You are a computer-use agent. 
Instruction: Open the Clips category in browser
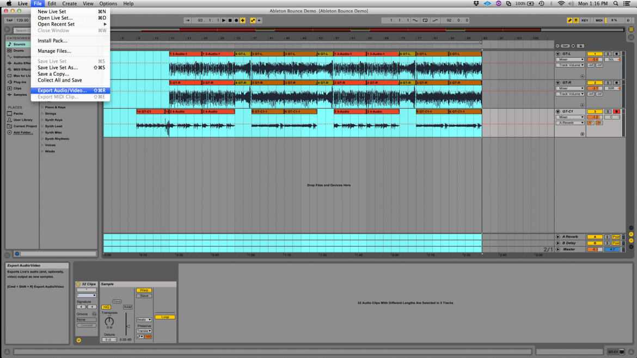[17, 88]
